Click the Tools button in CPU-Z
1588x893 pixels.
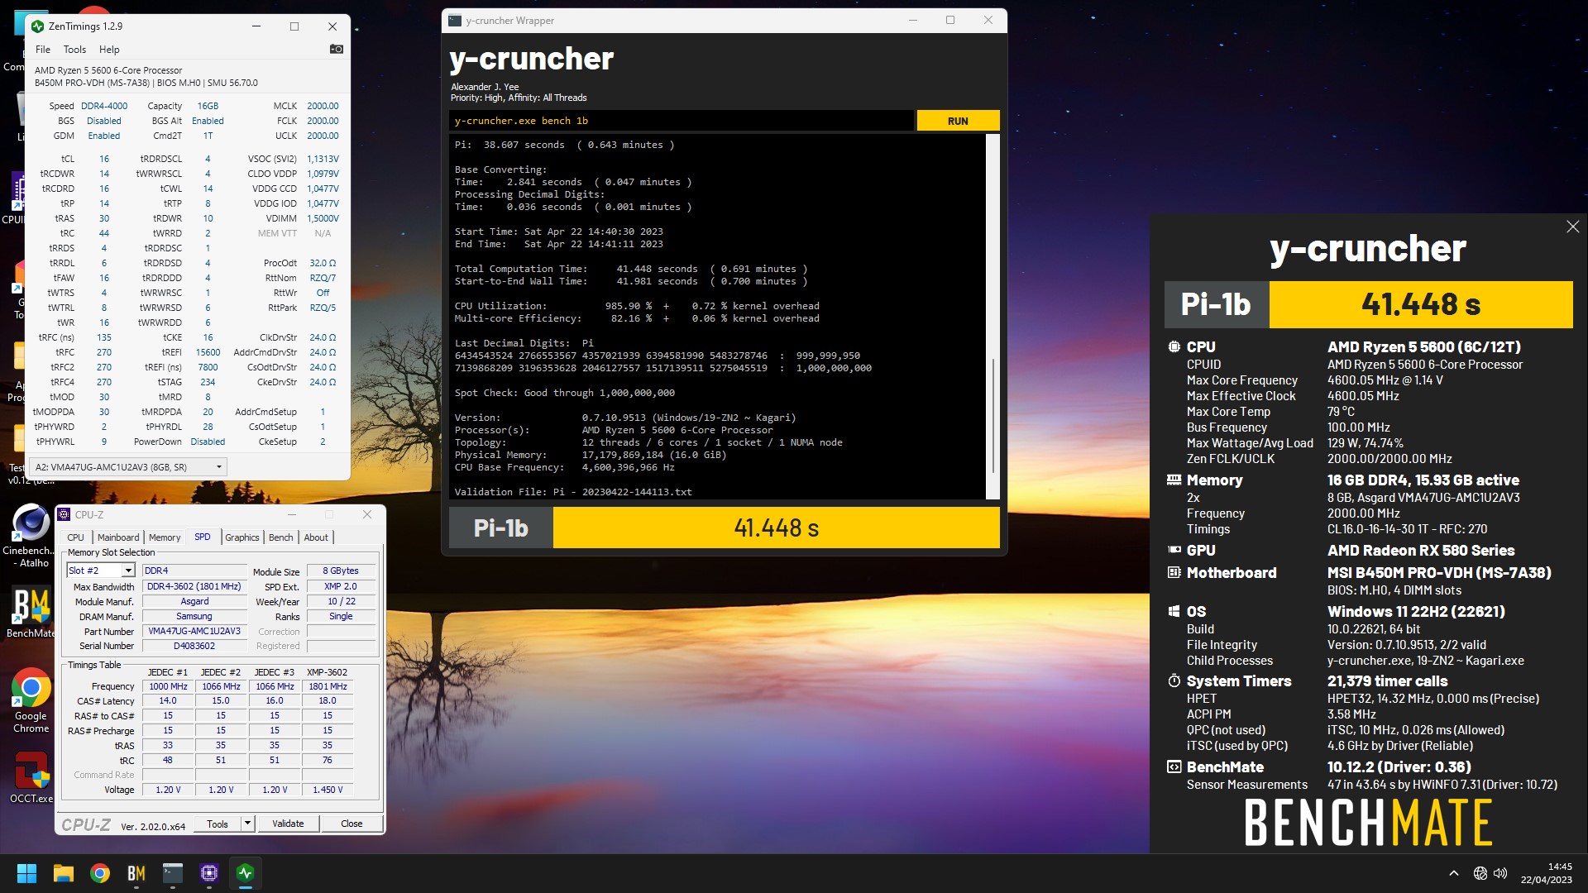click(218, 824)
